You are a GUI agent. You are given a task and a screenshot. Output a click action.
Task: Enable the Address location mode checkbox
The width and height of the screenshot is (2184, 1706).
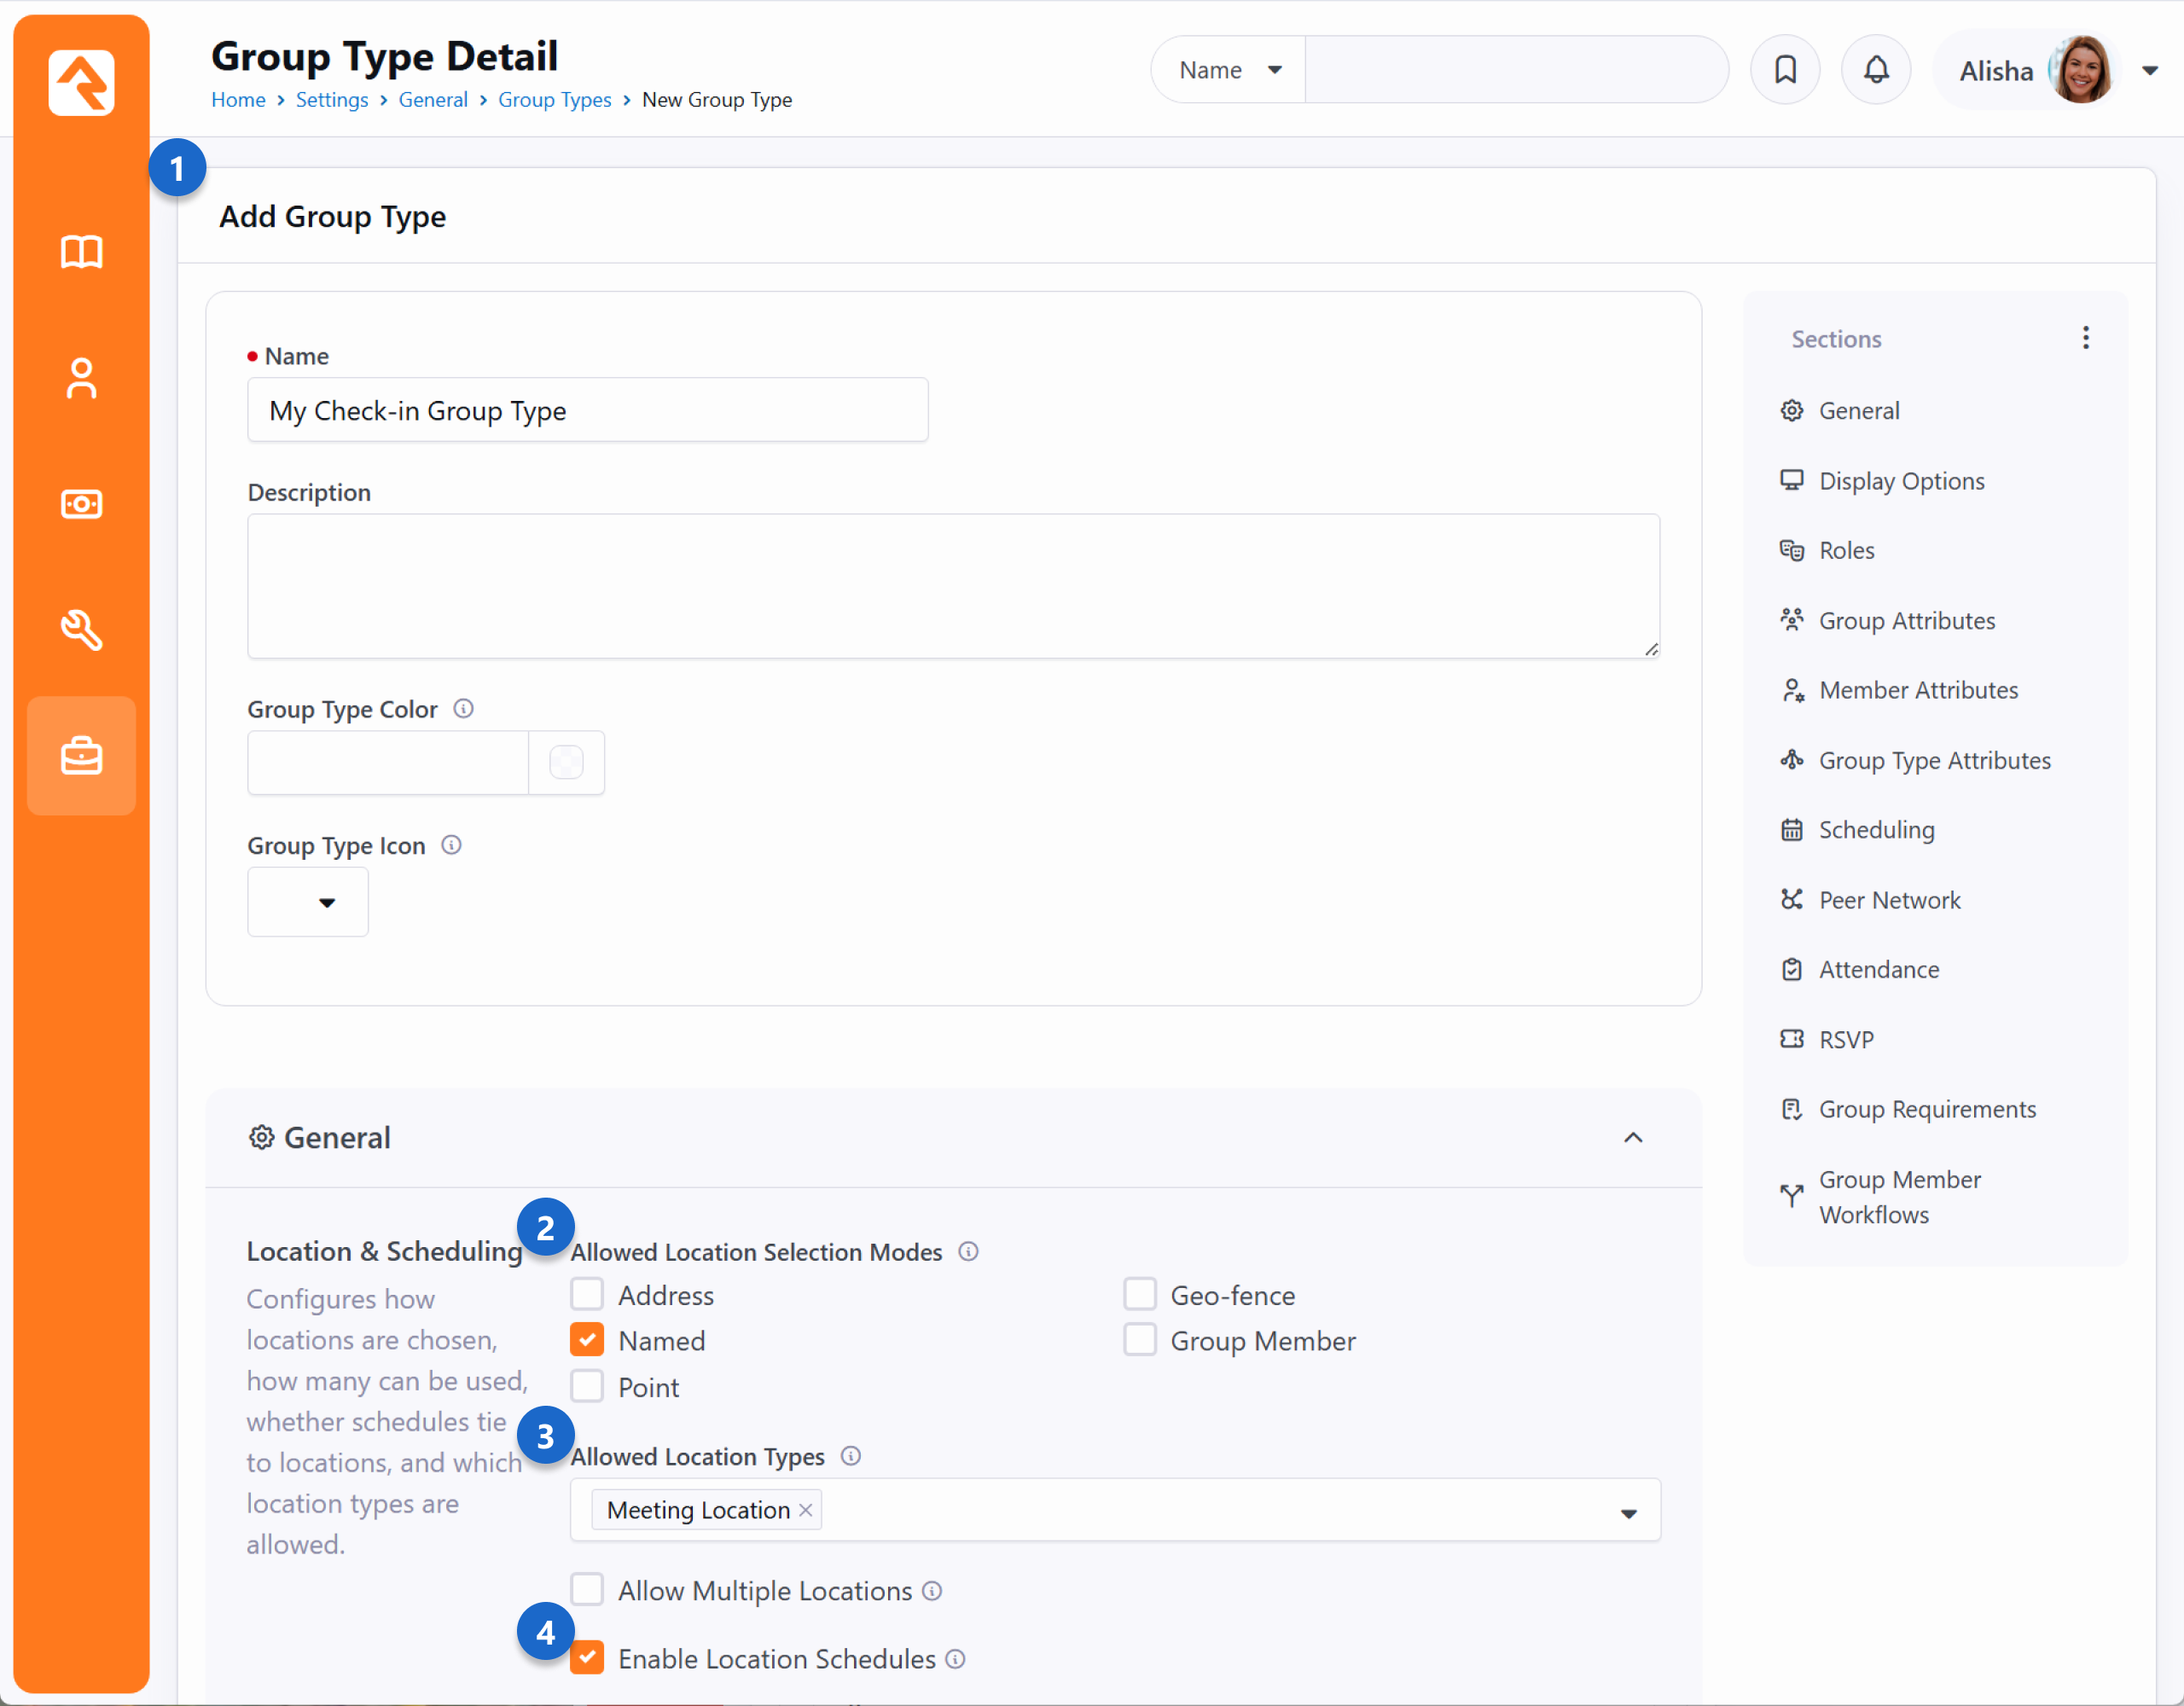587,1294
